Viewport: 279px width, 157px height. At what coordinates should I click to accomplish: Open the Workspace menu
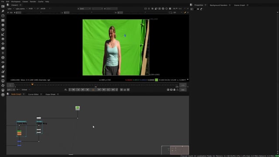[16, 2]
